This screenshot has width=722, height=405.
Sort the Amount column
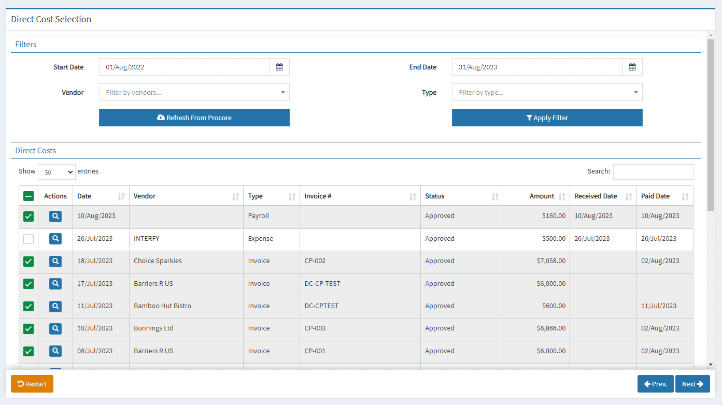[562, 196]
